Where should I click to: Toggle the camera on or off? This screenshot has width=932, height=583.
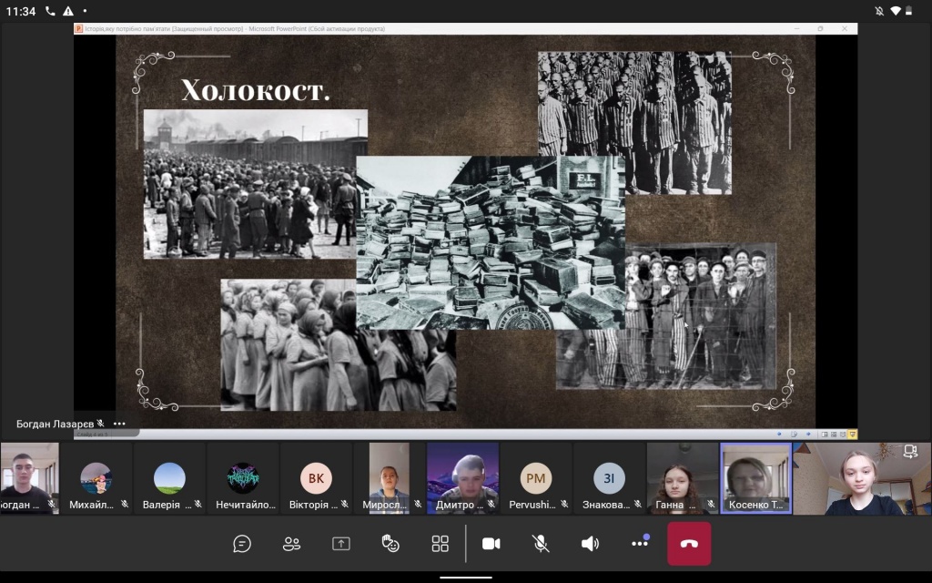tap(491, 544)
